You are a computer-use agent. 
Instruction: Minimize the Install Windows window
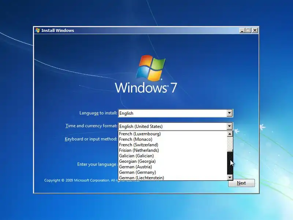tap(242, 30)
